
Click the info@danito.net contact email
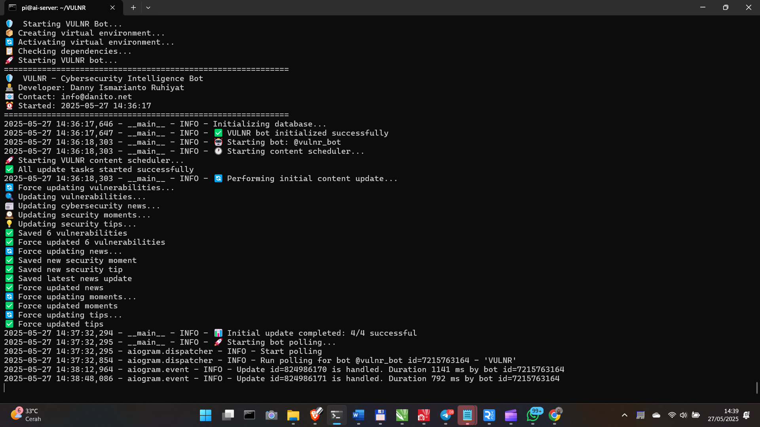pyautogui.click(x=96, y=96)
